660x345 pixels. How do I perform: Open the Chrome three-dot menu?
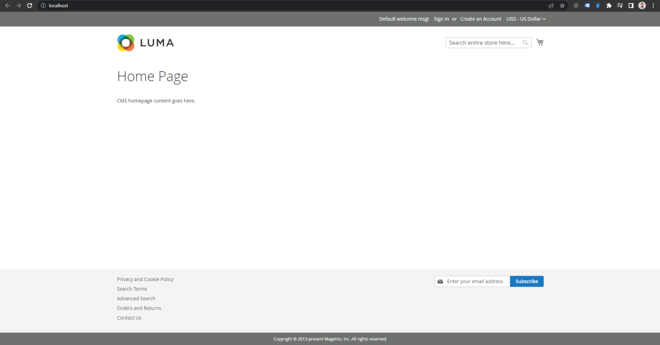(x=653, y=5)
